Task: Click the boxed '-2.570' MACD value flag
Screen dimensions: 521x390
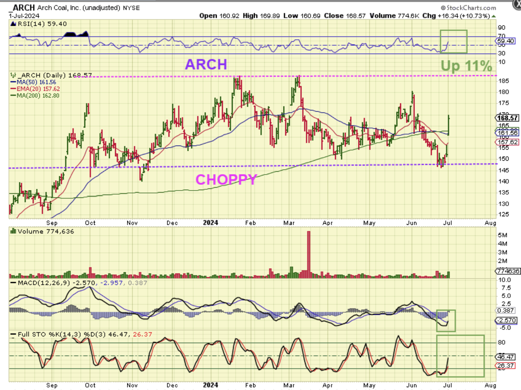Action: (507, 321)
